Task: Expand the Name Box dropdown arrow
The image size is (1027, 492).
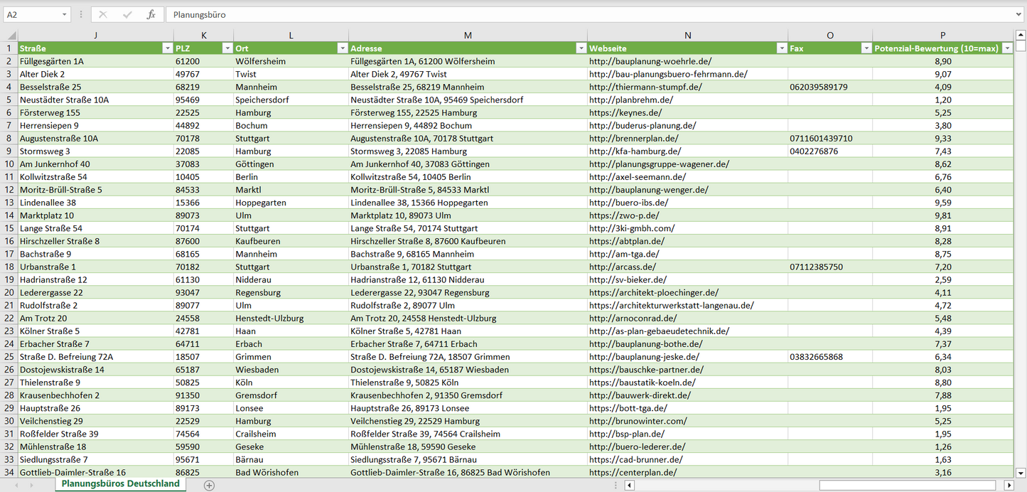Action: 64,14
